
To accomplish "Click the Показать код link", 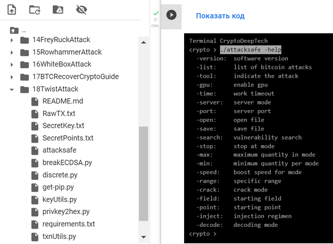I will [220, 16].
